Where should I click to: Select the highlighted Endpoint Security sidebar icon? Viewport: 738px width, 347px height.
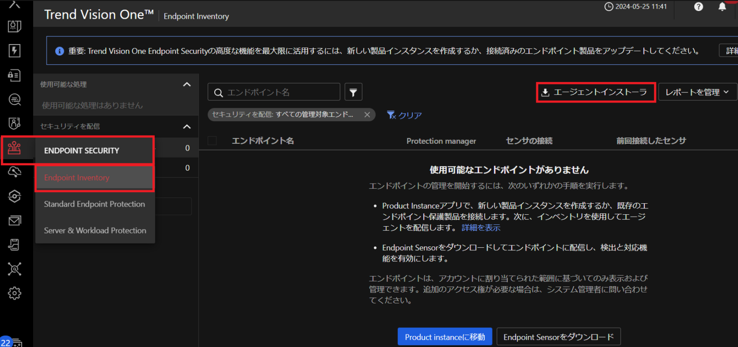(14, 149)
